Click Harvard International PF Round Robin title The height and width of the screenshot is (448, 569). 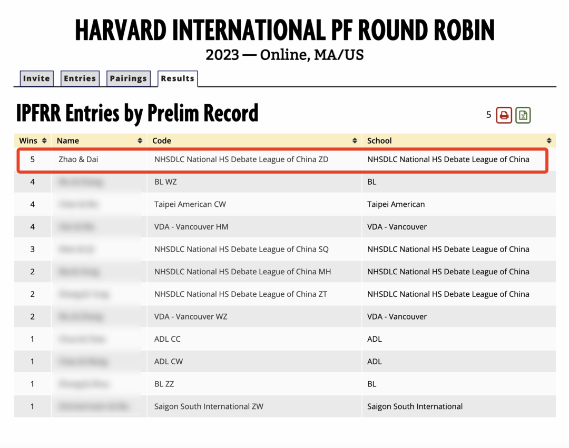[x=285, y=30]
